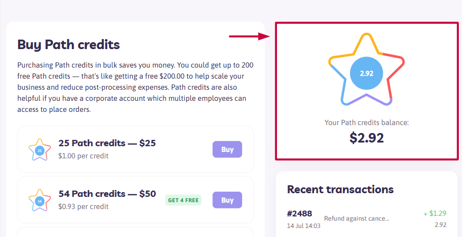Select the 25 Path credits — $25 title
The height and width of the screenshot is (237, 462).
(x=107, y=143)
